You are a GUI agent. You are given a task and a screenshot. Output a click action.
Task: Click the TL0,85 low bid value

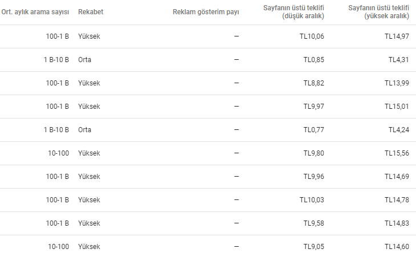click(x=314, y=60)
